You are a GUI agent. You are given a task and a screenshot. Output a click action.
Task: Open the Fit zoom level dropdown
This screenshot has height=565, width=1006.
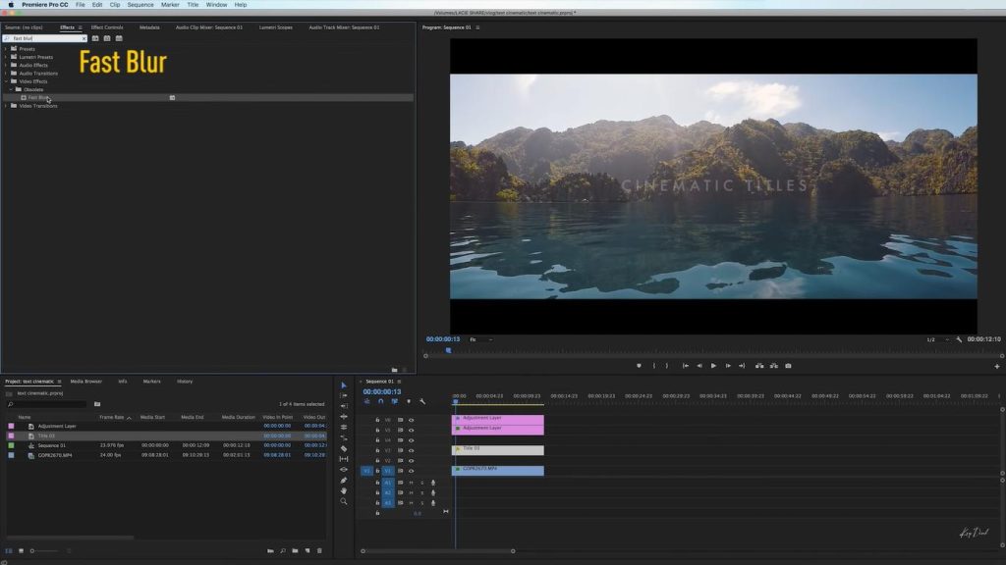pyautogui.click(x=477, y=337)
